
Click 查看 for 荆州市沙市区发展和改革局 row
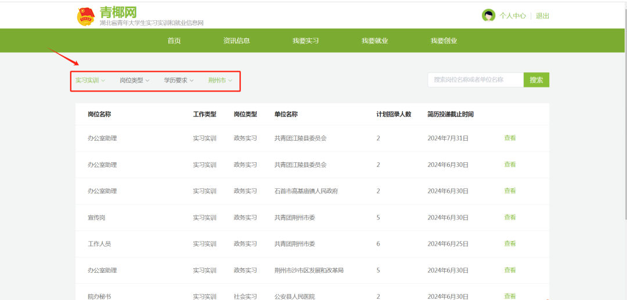coord(510,270)
